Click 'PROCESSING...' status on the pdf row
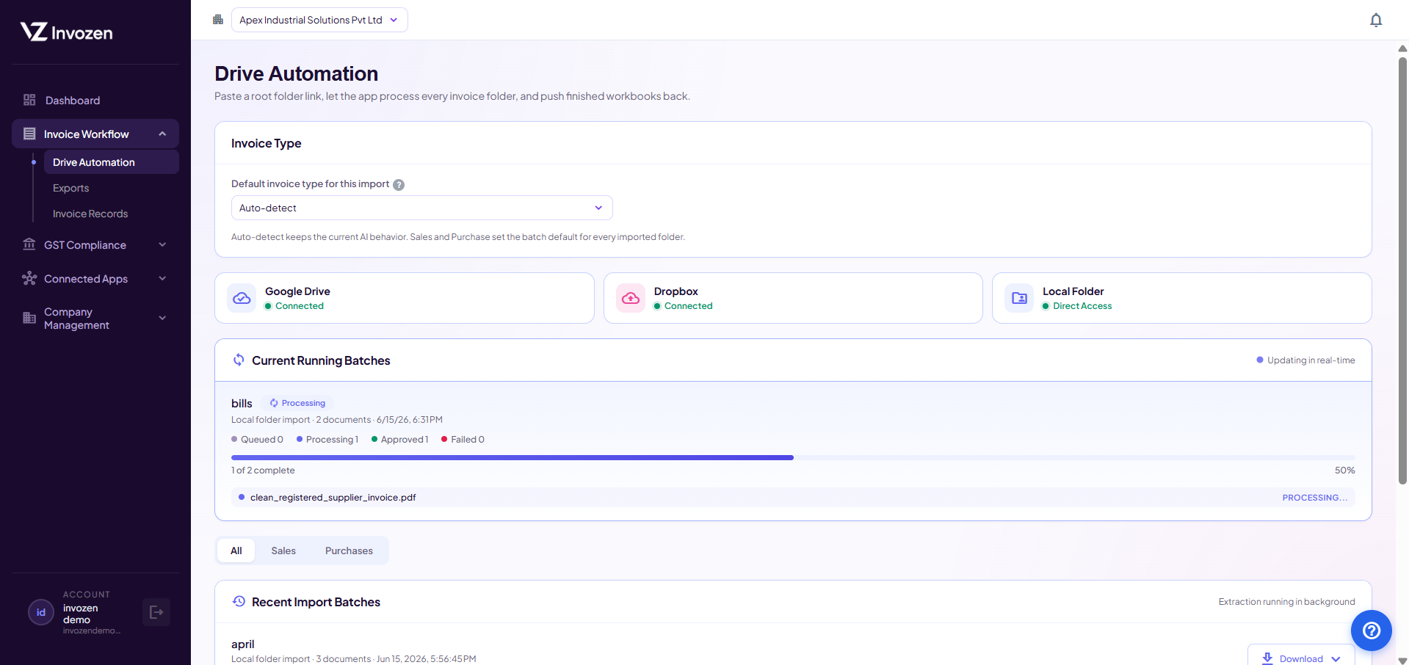This screenshot has height=665, width=1409. pyautogui.click(x=1315, y=497)
